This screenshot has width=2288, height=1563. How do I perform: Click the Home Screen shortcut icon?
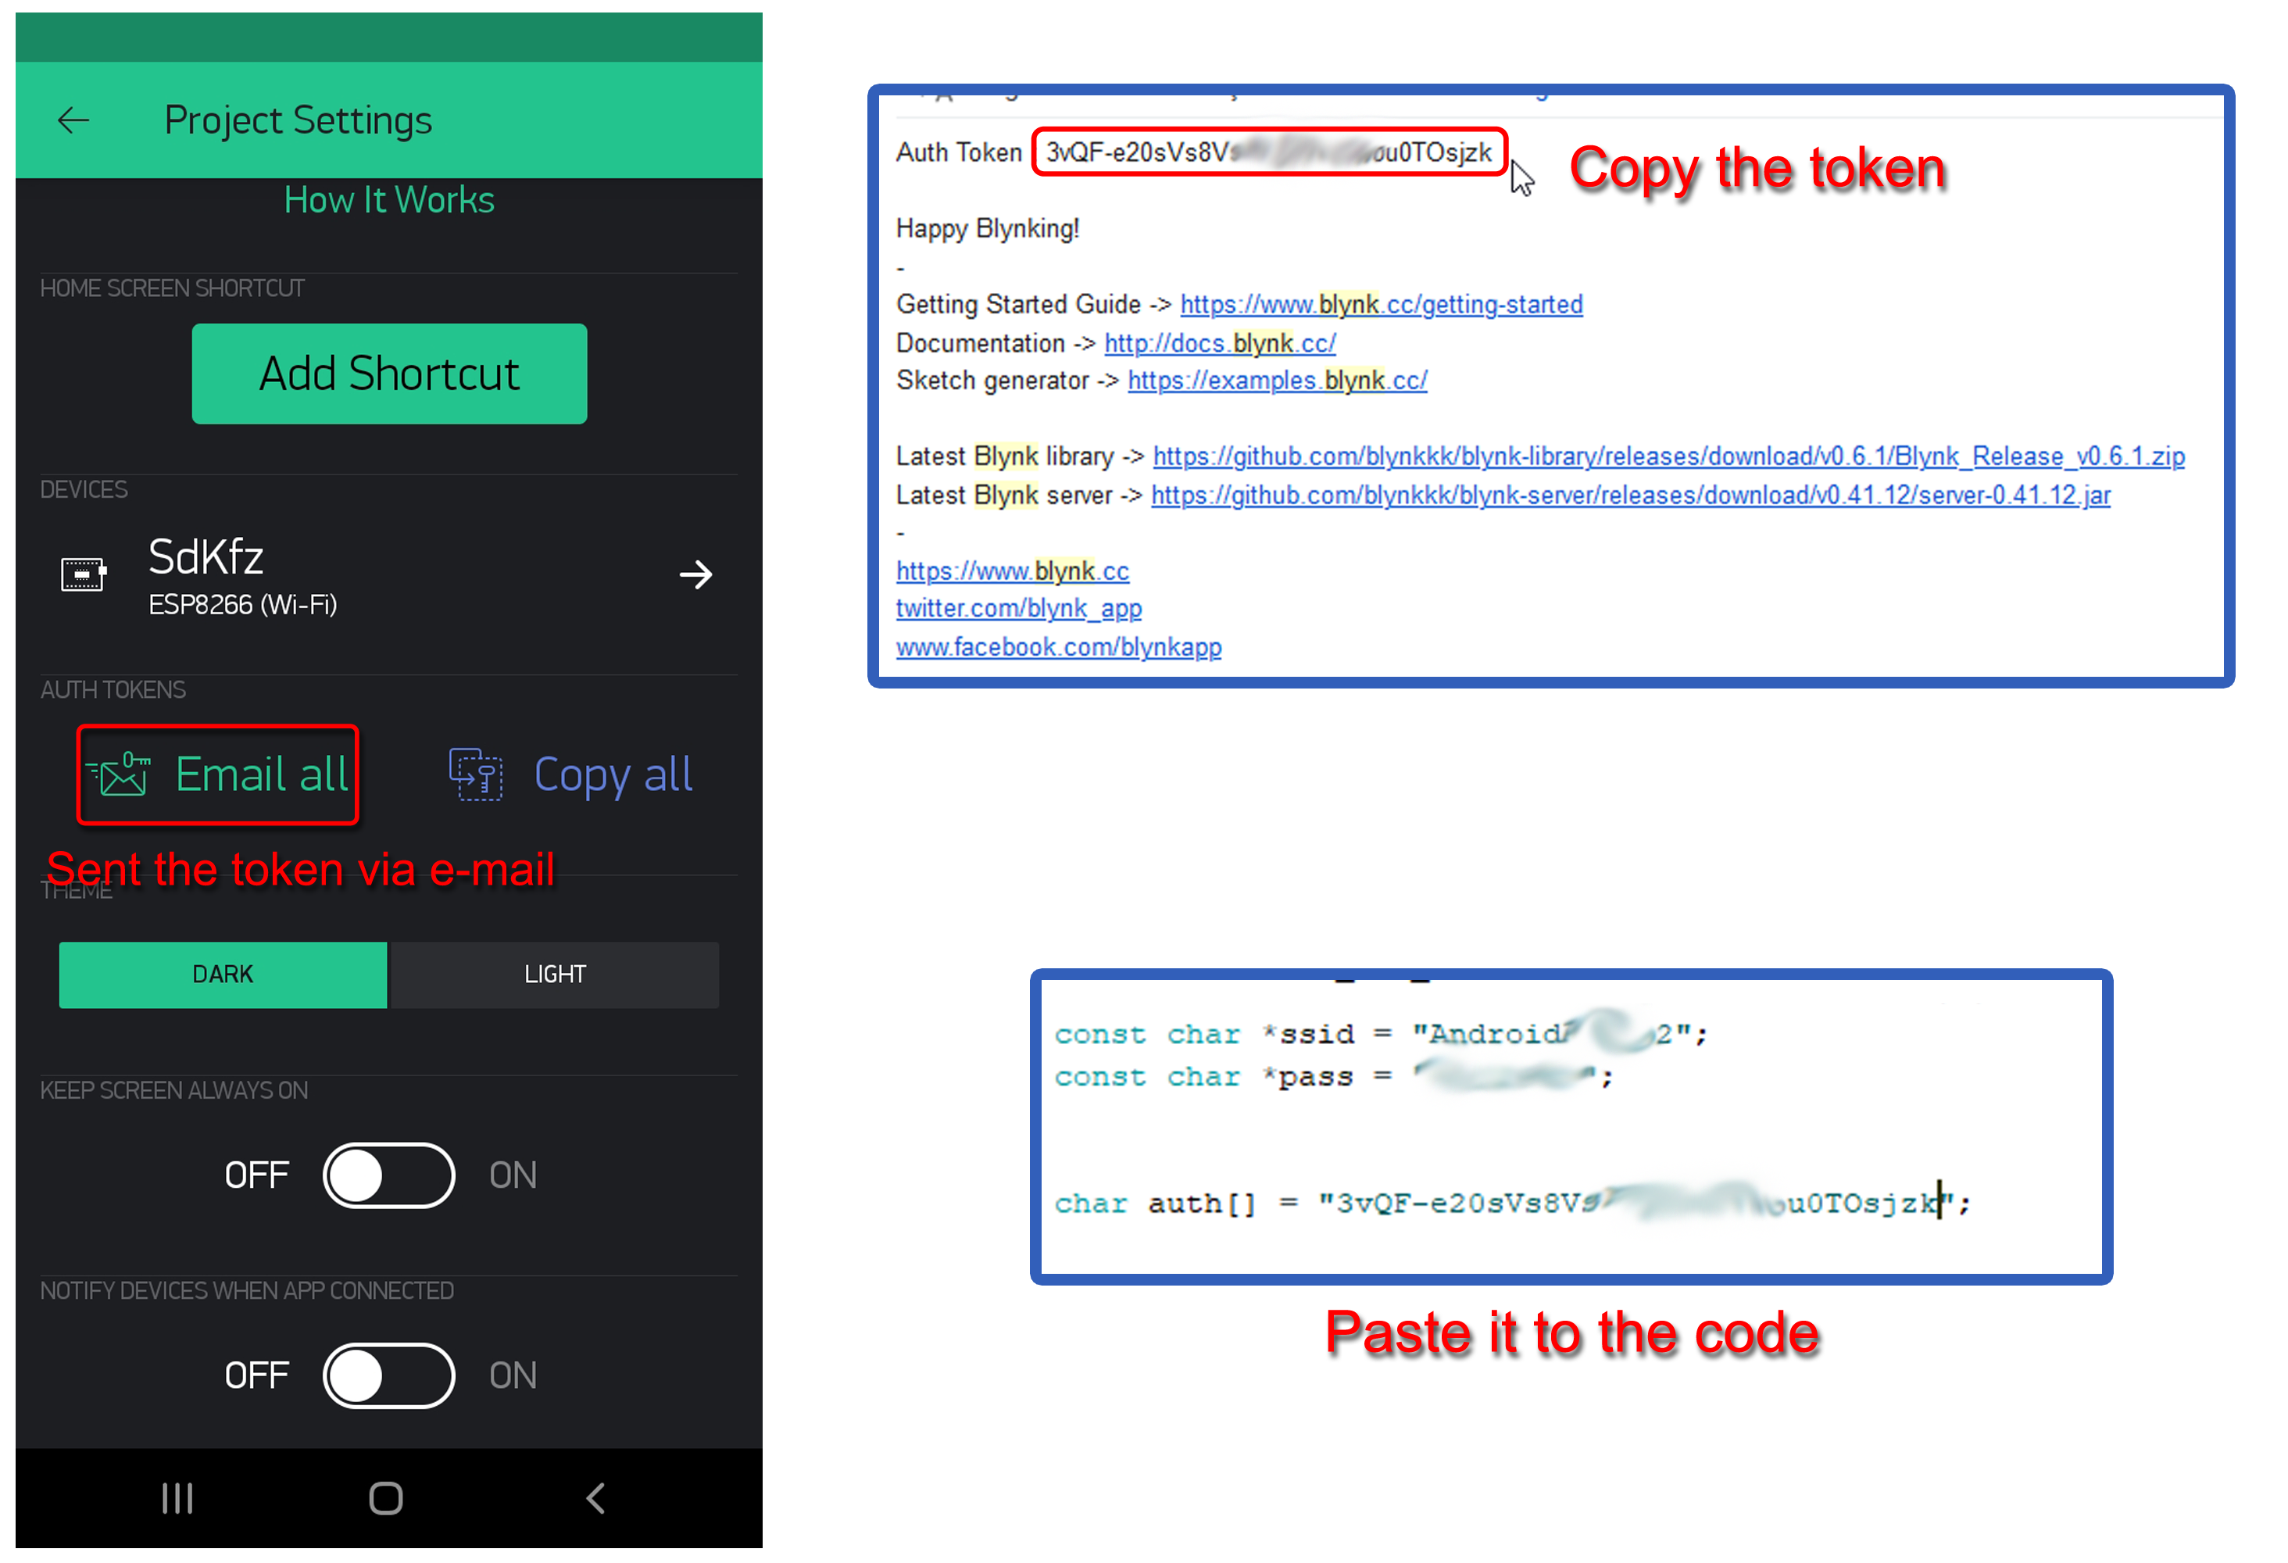(388, 370)
